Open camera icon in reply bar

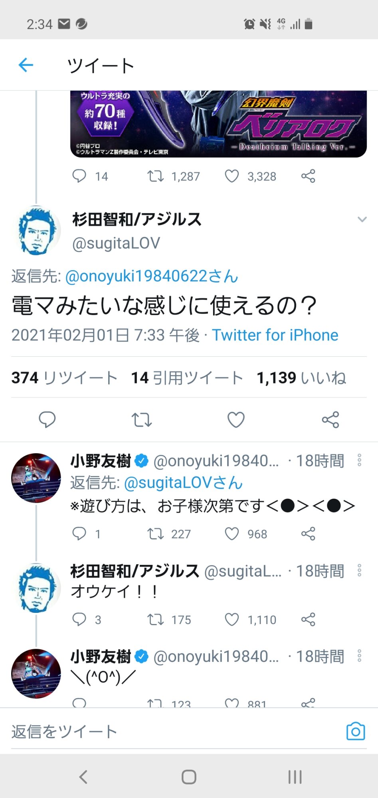click(356, 731)
